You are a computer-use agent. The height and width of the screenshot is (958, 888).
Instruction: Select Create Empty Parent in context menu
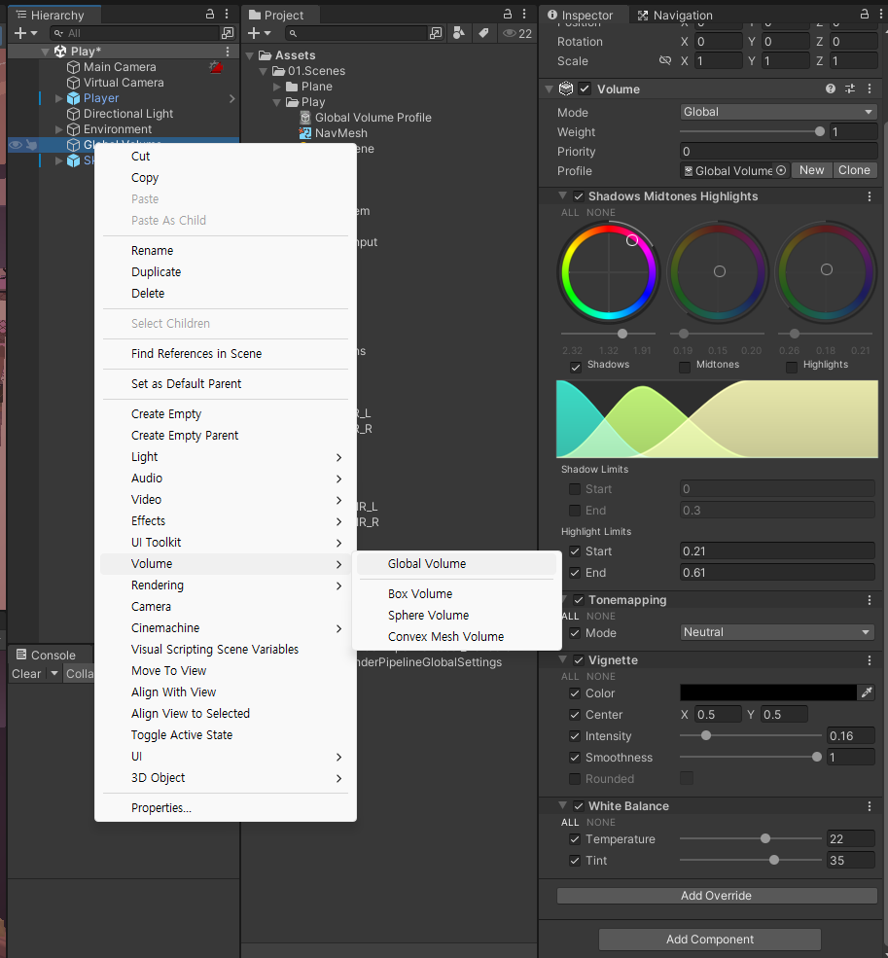tap(225, 435)
